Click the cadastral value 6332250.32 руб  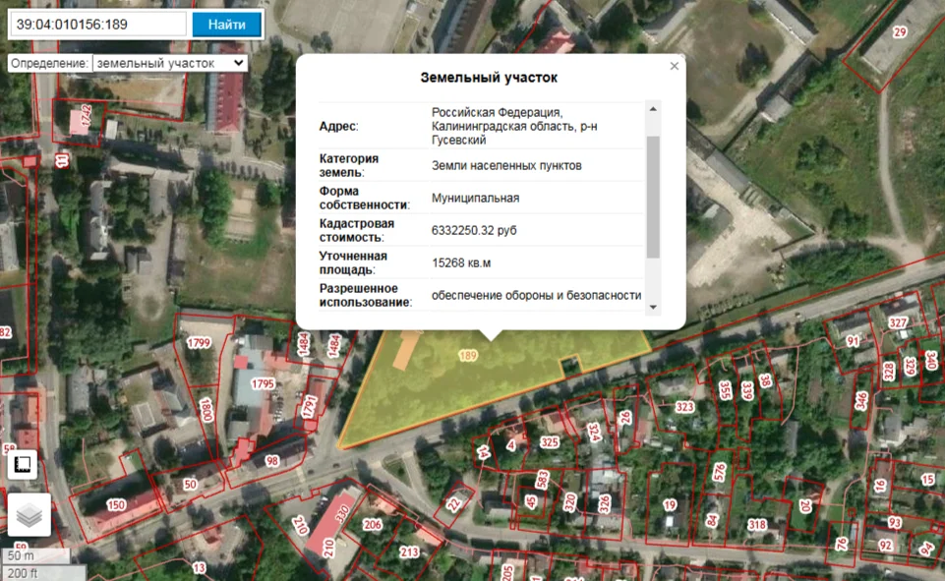point(474,230)
